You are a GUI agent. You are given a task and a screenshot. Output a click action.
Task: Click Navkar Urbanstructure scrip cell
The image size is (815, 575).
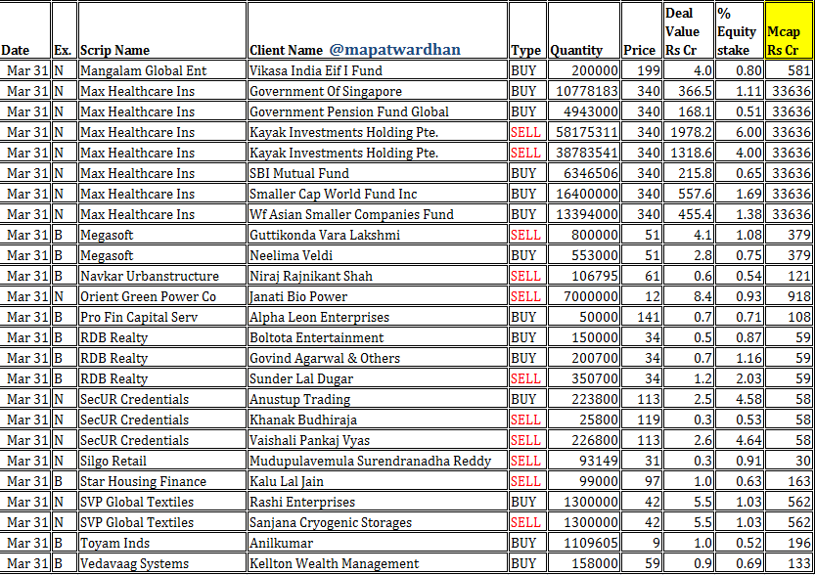(161, 276)
